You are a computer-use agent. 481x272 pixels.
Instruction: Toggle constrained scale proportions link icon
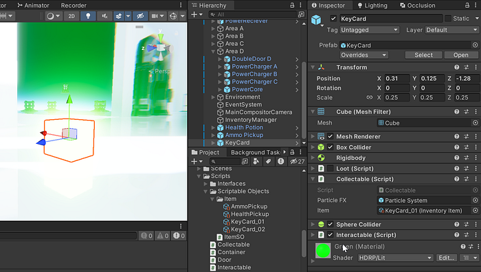pos(370,97)
